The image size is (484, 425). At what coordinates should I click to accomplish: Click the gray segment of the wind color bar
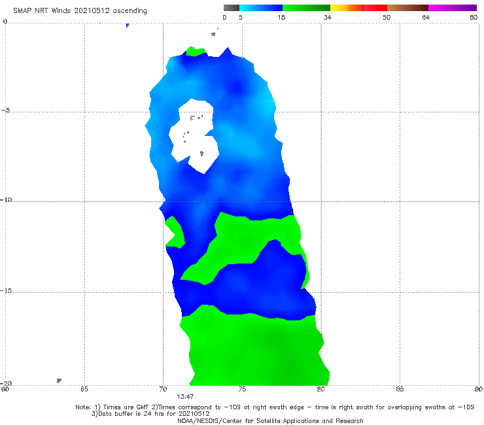point(231,8)
